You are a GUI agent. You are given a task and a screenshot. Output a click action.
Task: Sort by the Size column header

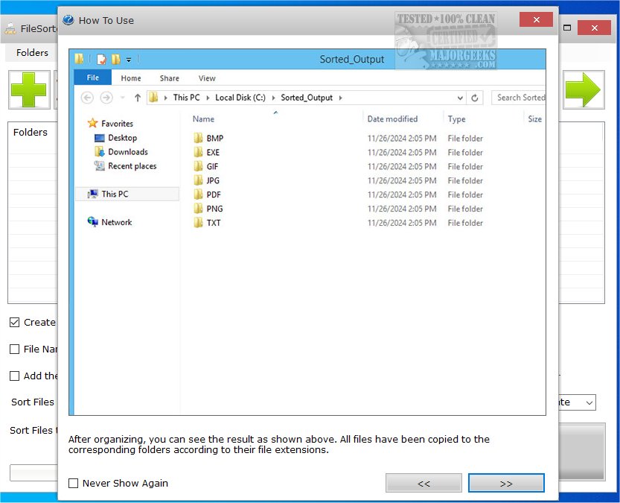point(534,118)
